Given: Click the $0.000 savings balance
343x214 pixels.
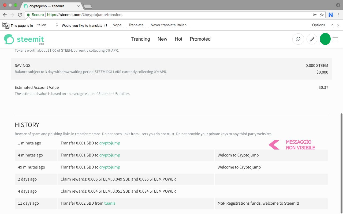Looking at the screenshot, I should (x=322, y=72).
